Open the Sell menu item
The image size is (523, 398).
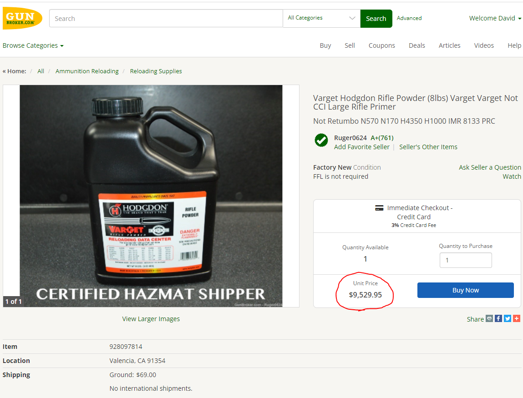(350, 45)
